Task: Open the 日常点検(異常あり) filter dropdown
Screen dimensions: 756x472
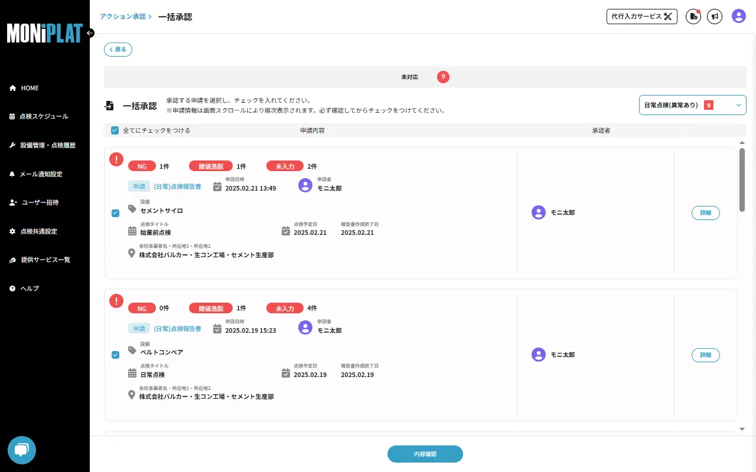Action: pyautogui.click(x=692, y=105)
